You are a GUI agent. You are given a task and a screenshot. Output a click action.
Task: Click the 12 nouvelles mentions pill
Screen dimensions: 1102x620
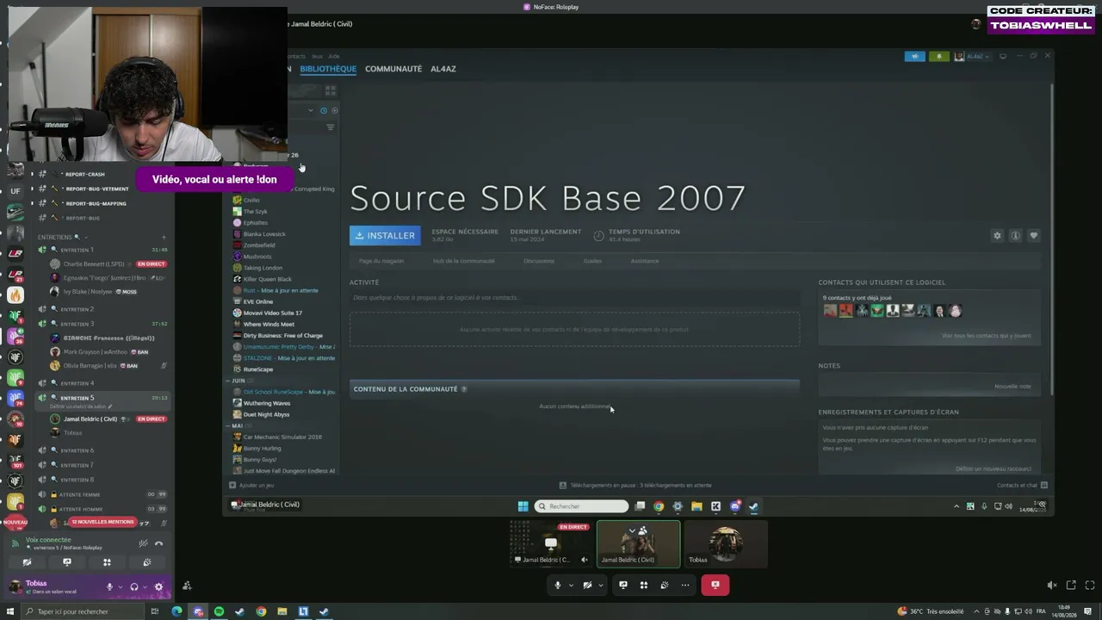pos(102,522)
